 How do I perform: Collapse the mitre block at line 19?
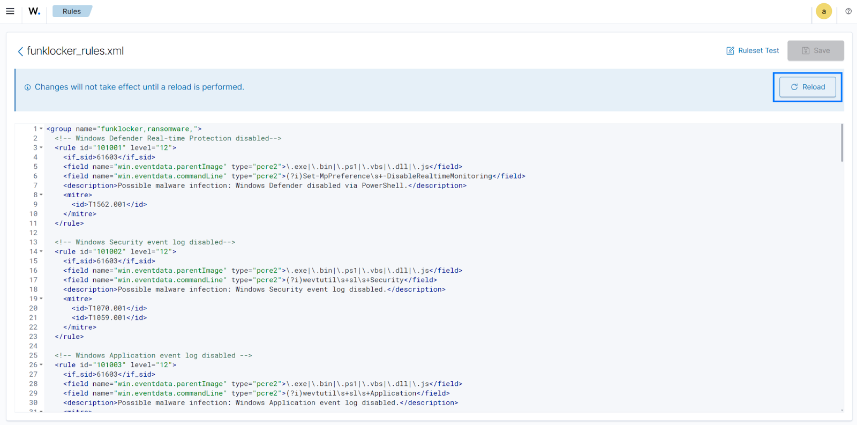point(41,299)
